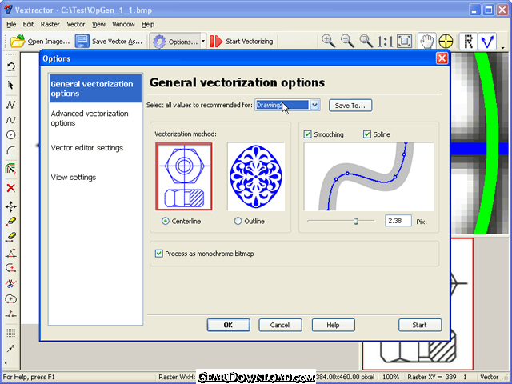Click the dotted grid icon in left toolbar
512x384 pixels.
tap(10, 333)
